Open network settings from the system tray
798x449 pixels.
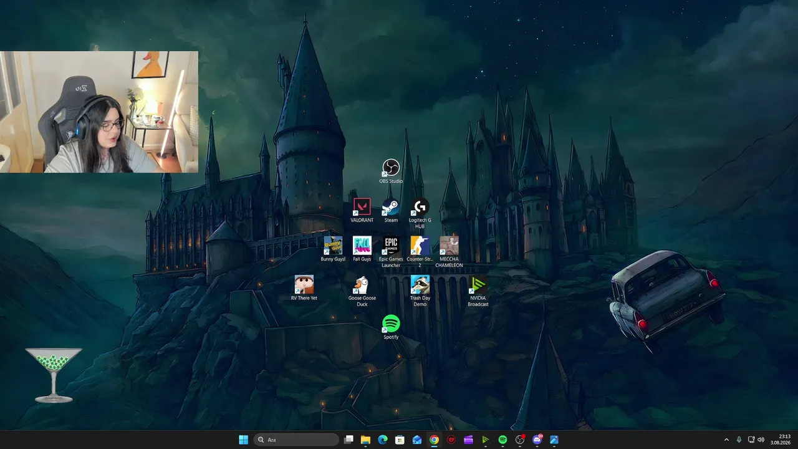click(751, 440)
